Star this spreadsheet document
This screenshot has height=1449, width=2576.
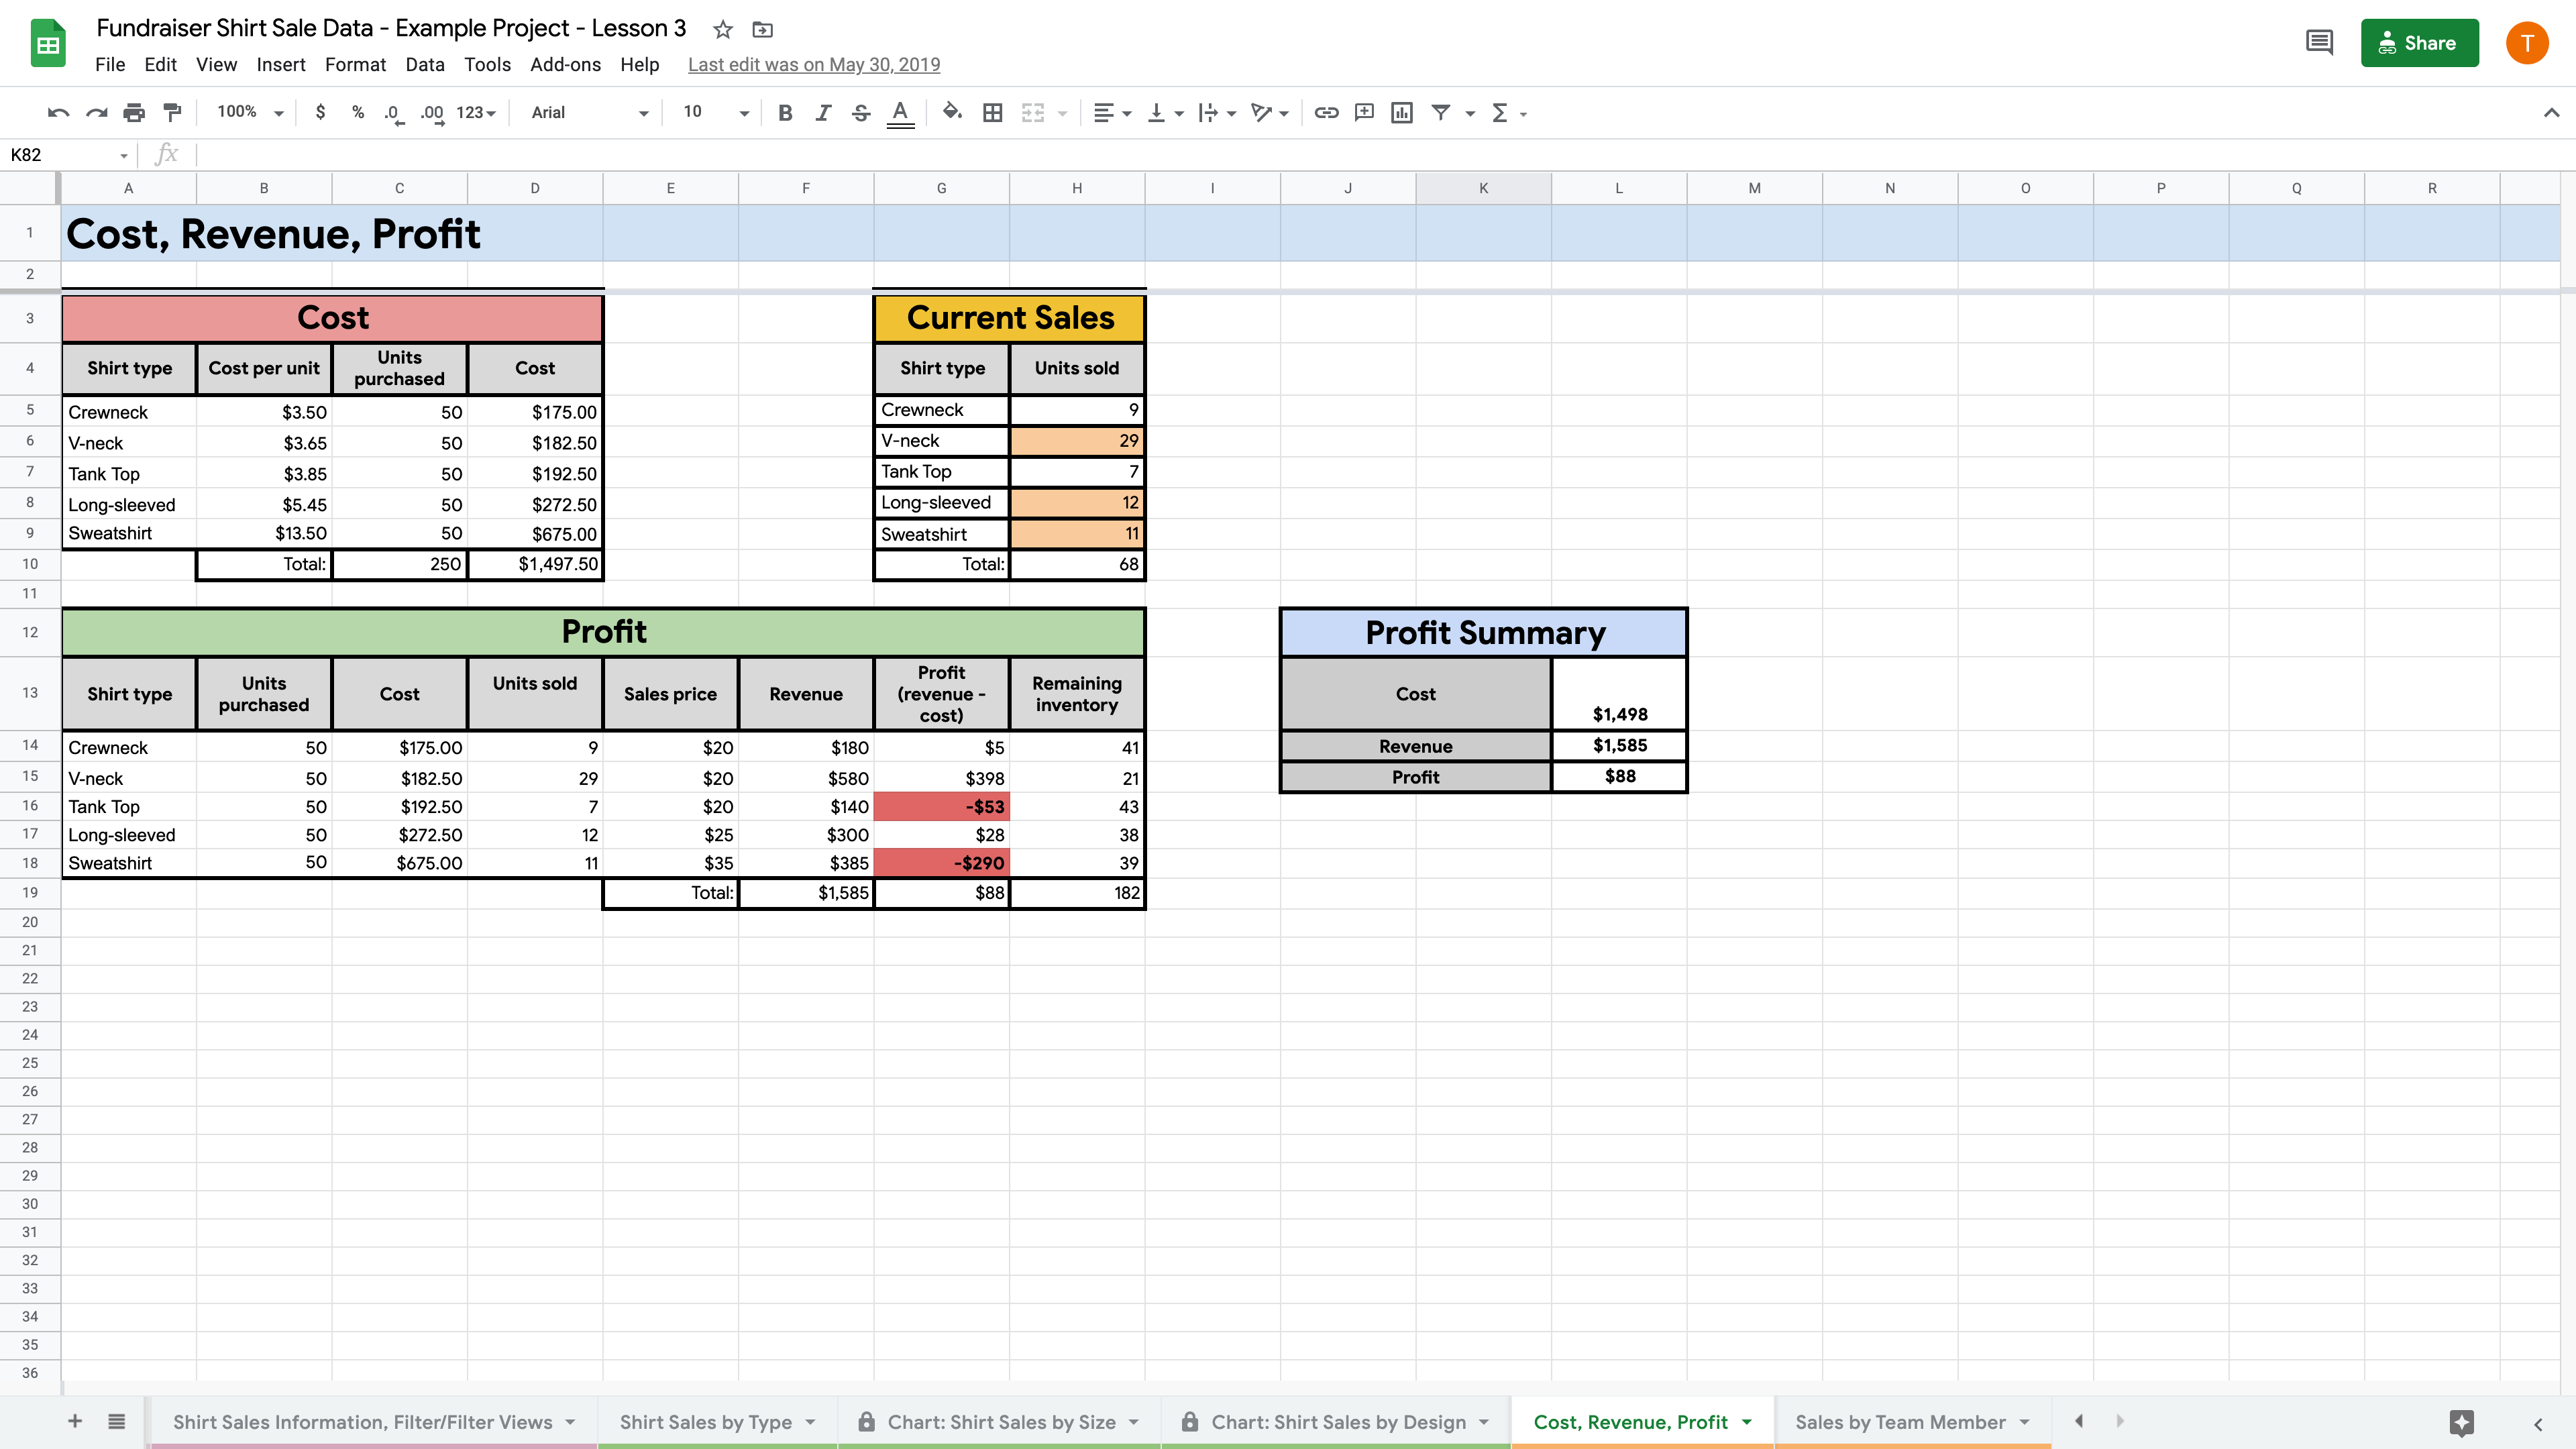pos(722,30)
